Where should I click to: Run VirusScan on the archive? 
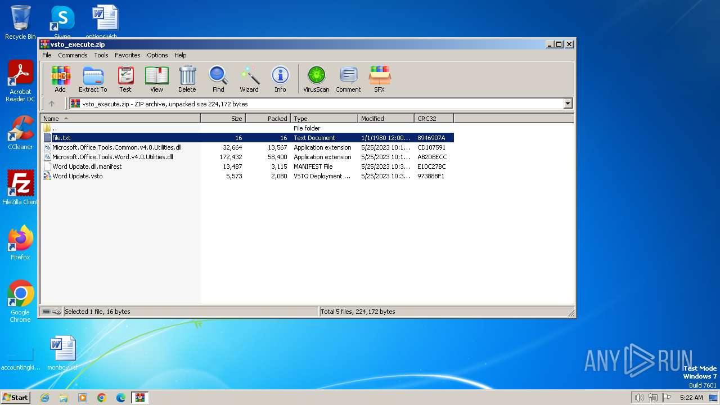click(x=316, y=79)
